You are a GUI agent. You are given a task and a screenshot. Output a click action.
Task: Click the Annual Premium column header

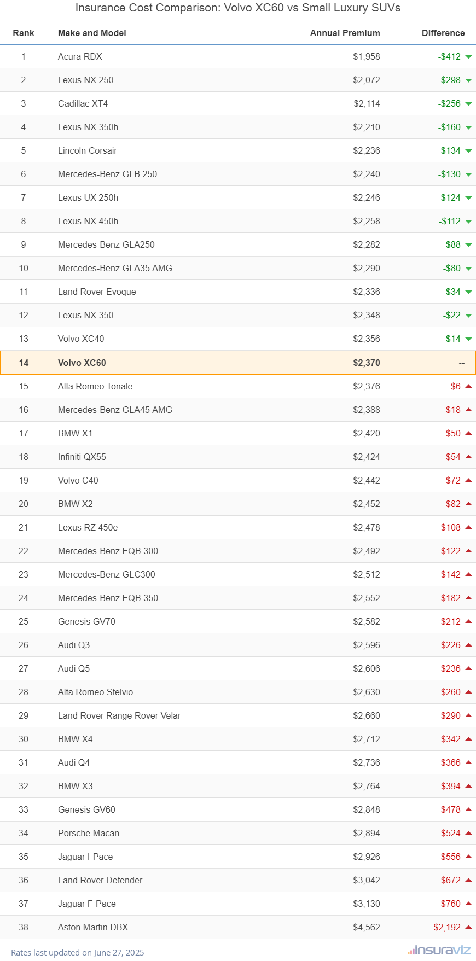[345, 33]
